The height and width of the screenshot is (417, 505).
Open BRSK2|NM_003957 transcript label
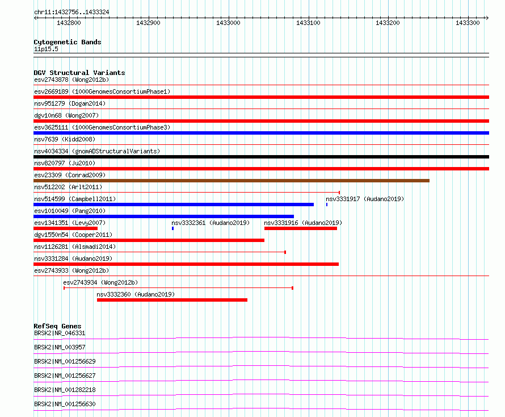coord(60,347)
